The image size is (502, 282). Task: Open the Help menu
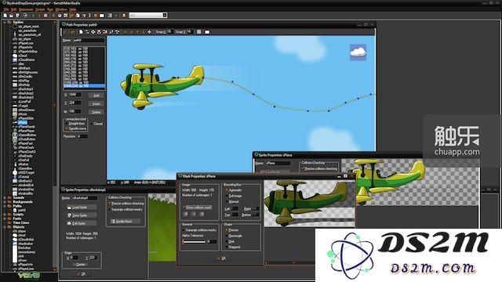73,9
